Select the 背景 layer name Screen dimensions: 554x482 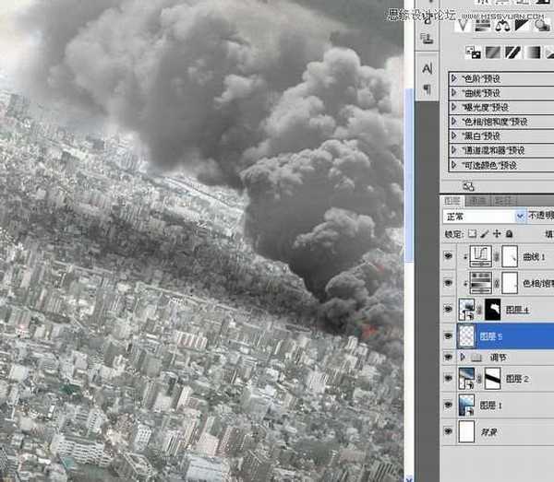pyautogui.click(x=489, y=432)
